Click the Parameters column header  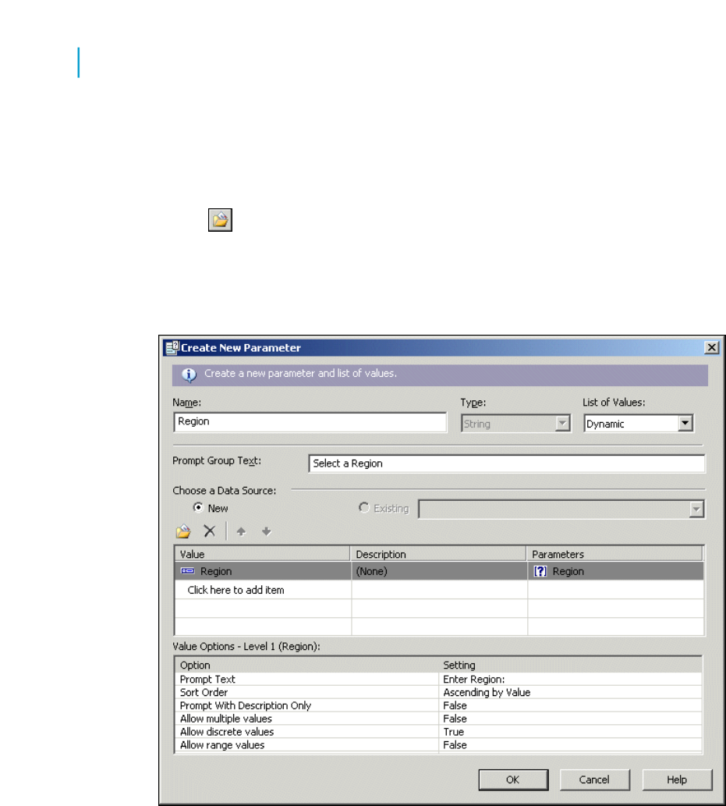click(x=614, y=554)
